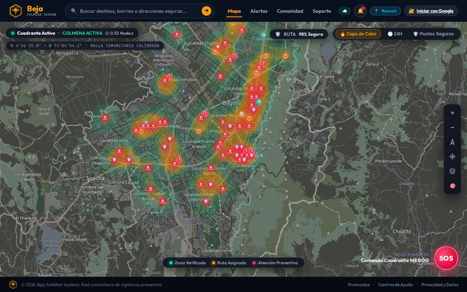Click the red target icon in map controls

coord(452,186)
